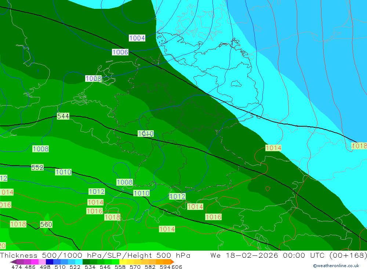The image size is (367, 269).
Task: Click the 570 value under the legend
Action: click(x=135, y=267)
